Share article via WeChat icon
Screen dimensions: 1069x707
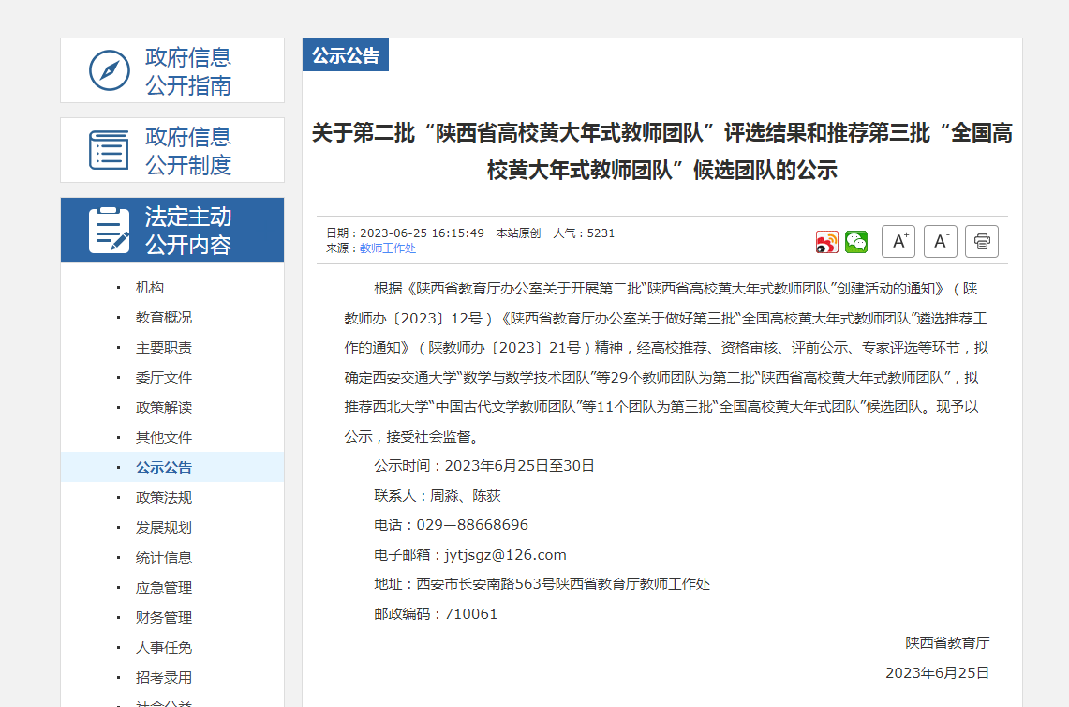(856, 242)
